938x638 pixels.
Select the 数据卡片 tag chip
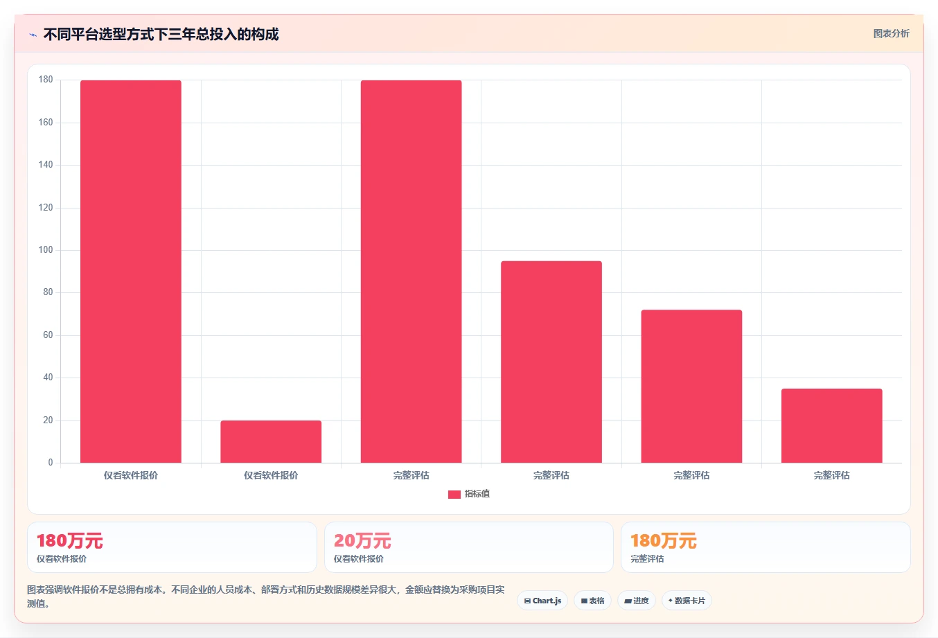tap(687, 601)
